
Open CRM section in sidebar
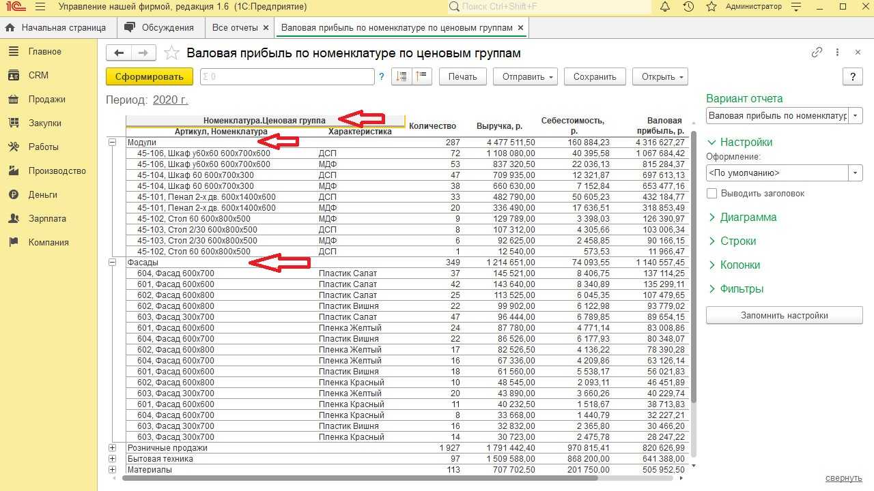coord(38,75)
